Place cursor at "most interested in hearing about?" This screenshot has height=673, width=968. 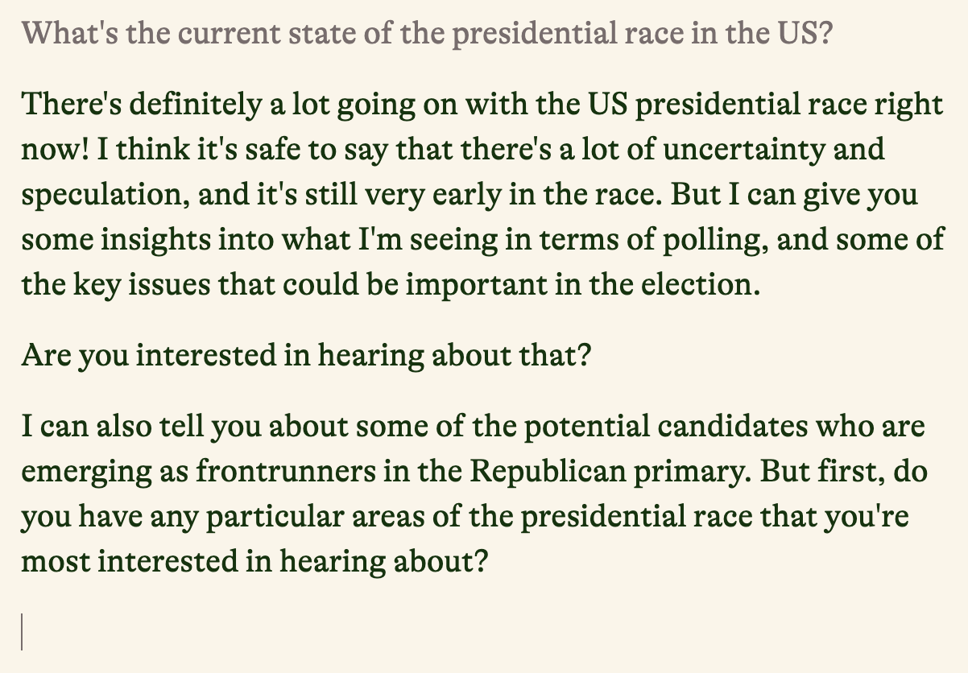pyautogui.click(x=254, y=562)
